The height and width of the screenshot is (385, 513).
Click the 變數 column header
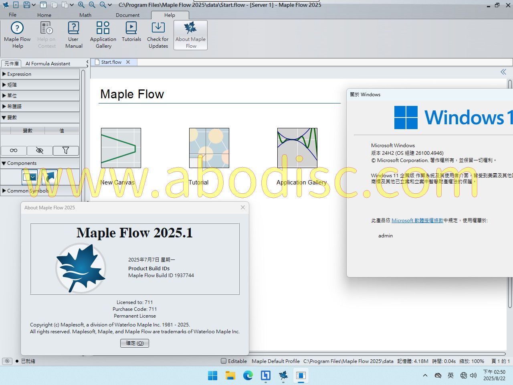pos(27,130)
